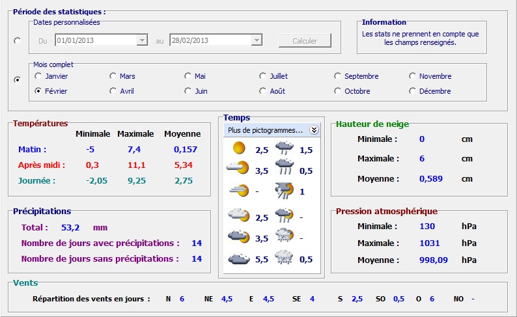517x317 pixels.
Task: Click the hazy sun pictogram with dash value
Action: (x=239, y=191)
